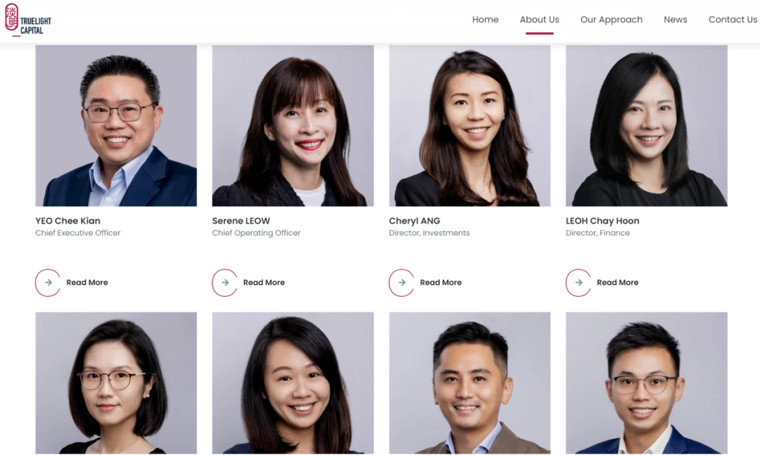The height and width of the screenshot is (455, 760).
Task: Navigate to Contact Us
Action: coord(733,20)
